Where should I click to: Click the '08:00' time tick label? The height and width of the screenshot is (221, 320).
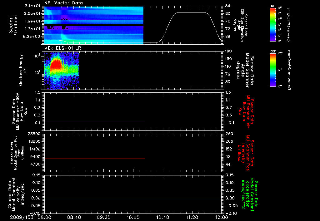coord(44,217)
